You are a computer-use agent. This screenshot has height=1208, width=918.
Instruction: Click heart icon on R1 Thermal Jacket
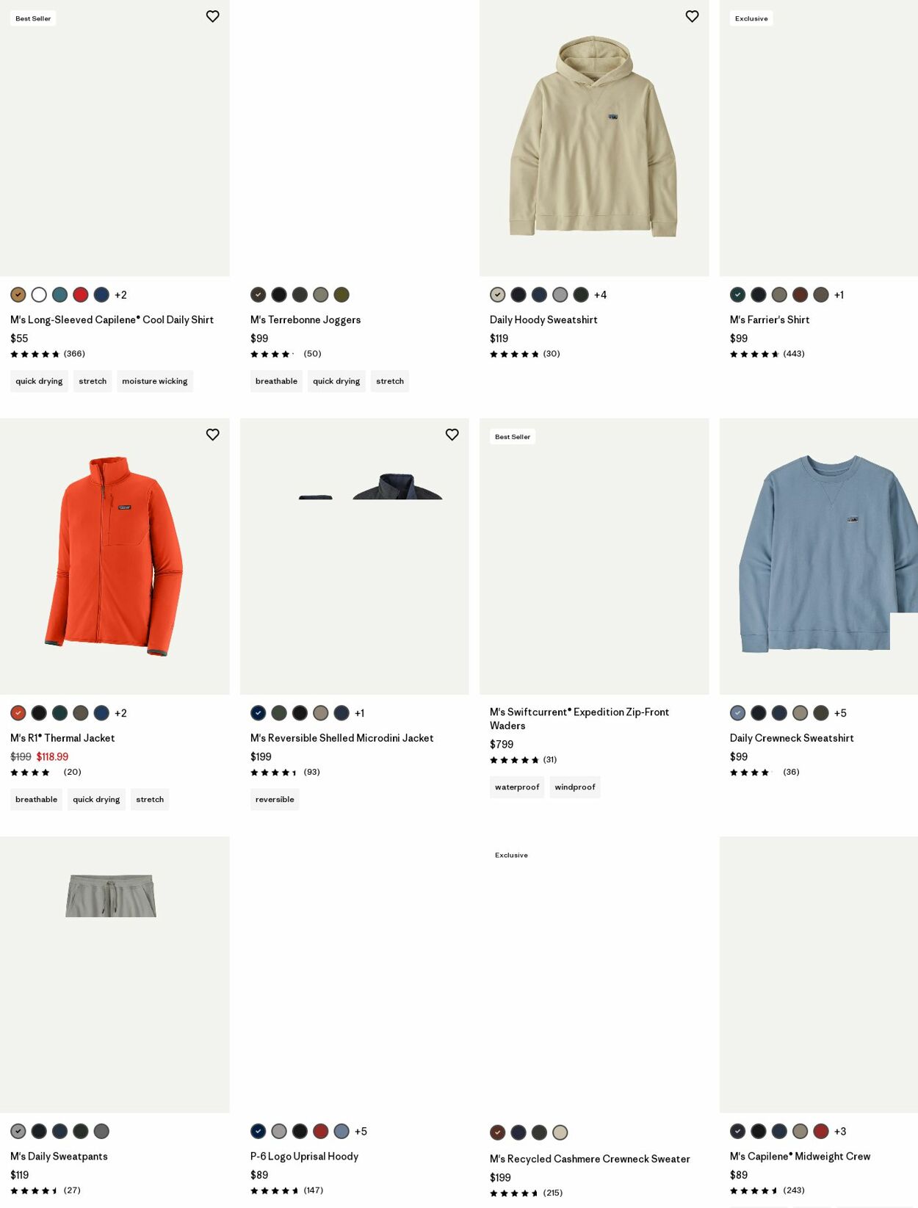click(x=212, y=435)
